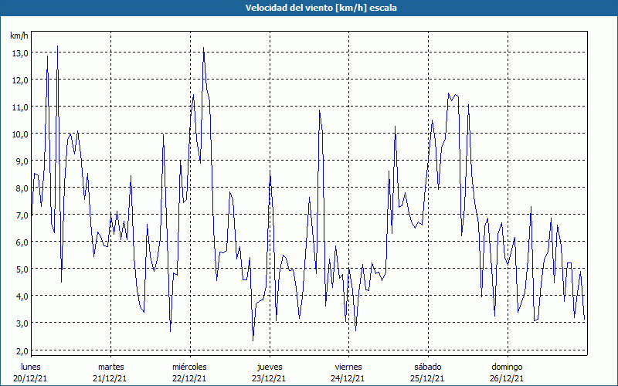
Task: Click the 23/12/21 date label
Action: pyautogui.click(x=269, y=378)
